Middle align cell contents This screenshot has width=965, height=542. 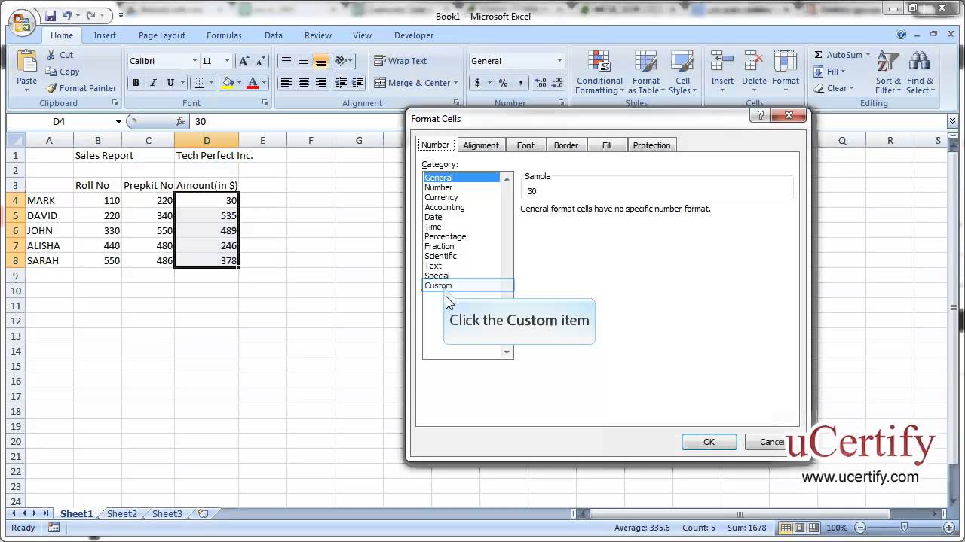(x=303, y=61)
